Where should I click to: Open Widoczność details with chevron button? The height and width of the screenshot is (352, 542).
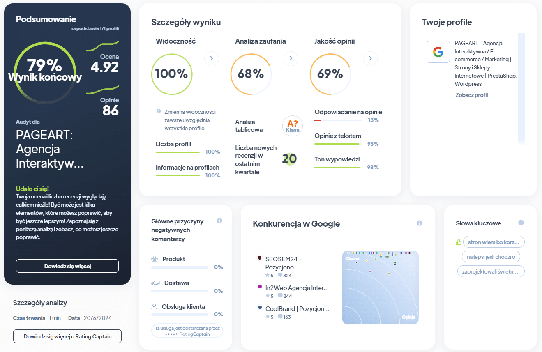click(x=211, y=58)
